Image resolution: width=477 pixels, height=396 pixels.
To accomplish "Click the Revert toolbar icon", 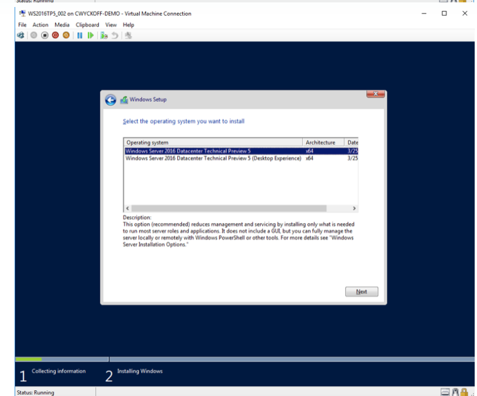I will (x=116, y=35).
